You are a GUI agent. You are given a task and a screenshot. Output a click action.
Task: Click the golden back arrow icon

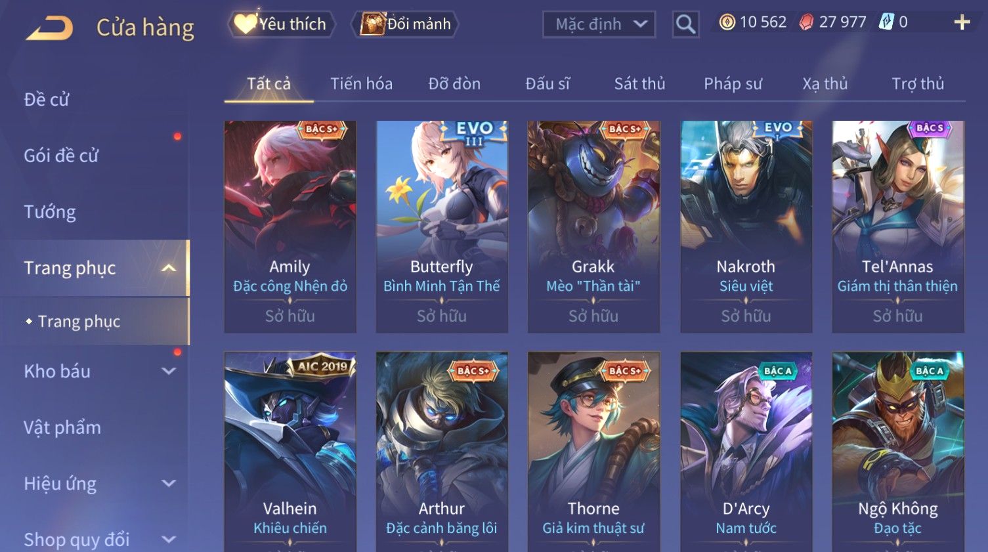(x=49, y=28)
